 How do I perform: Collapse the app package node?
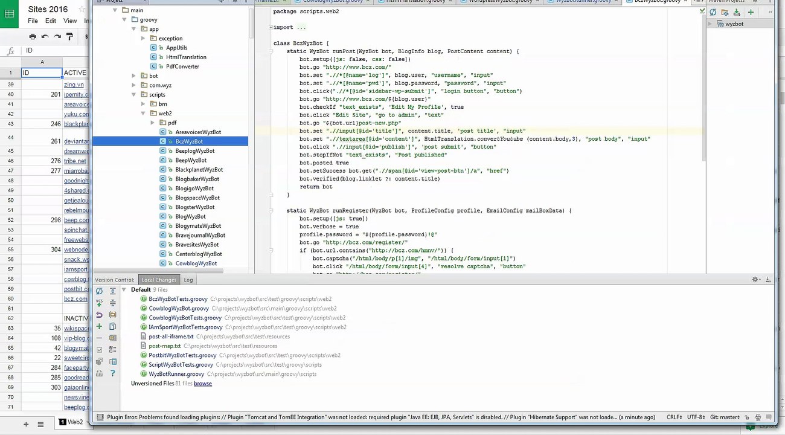point(134,29)
